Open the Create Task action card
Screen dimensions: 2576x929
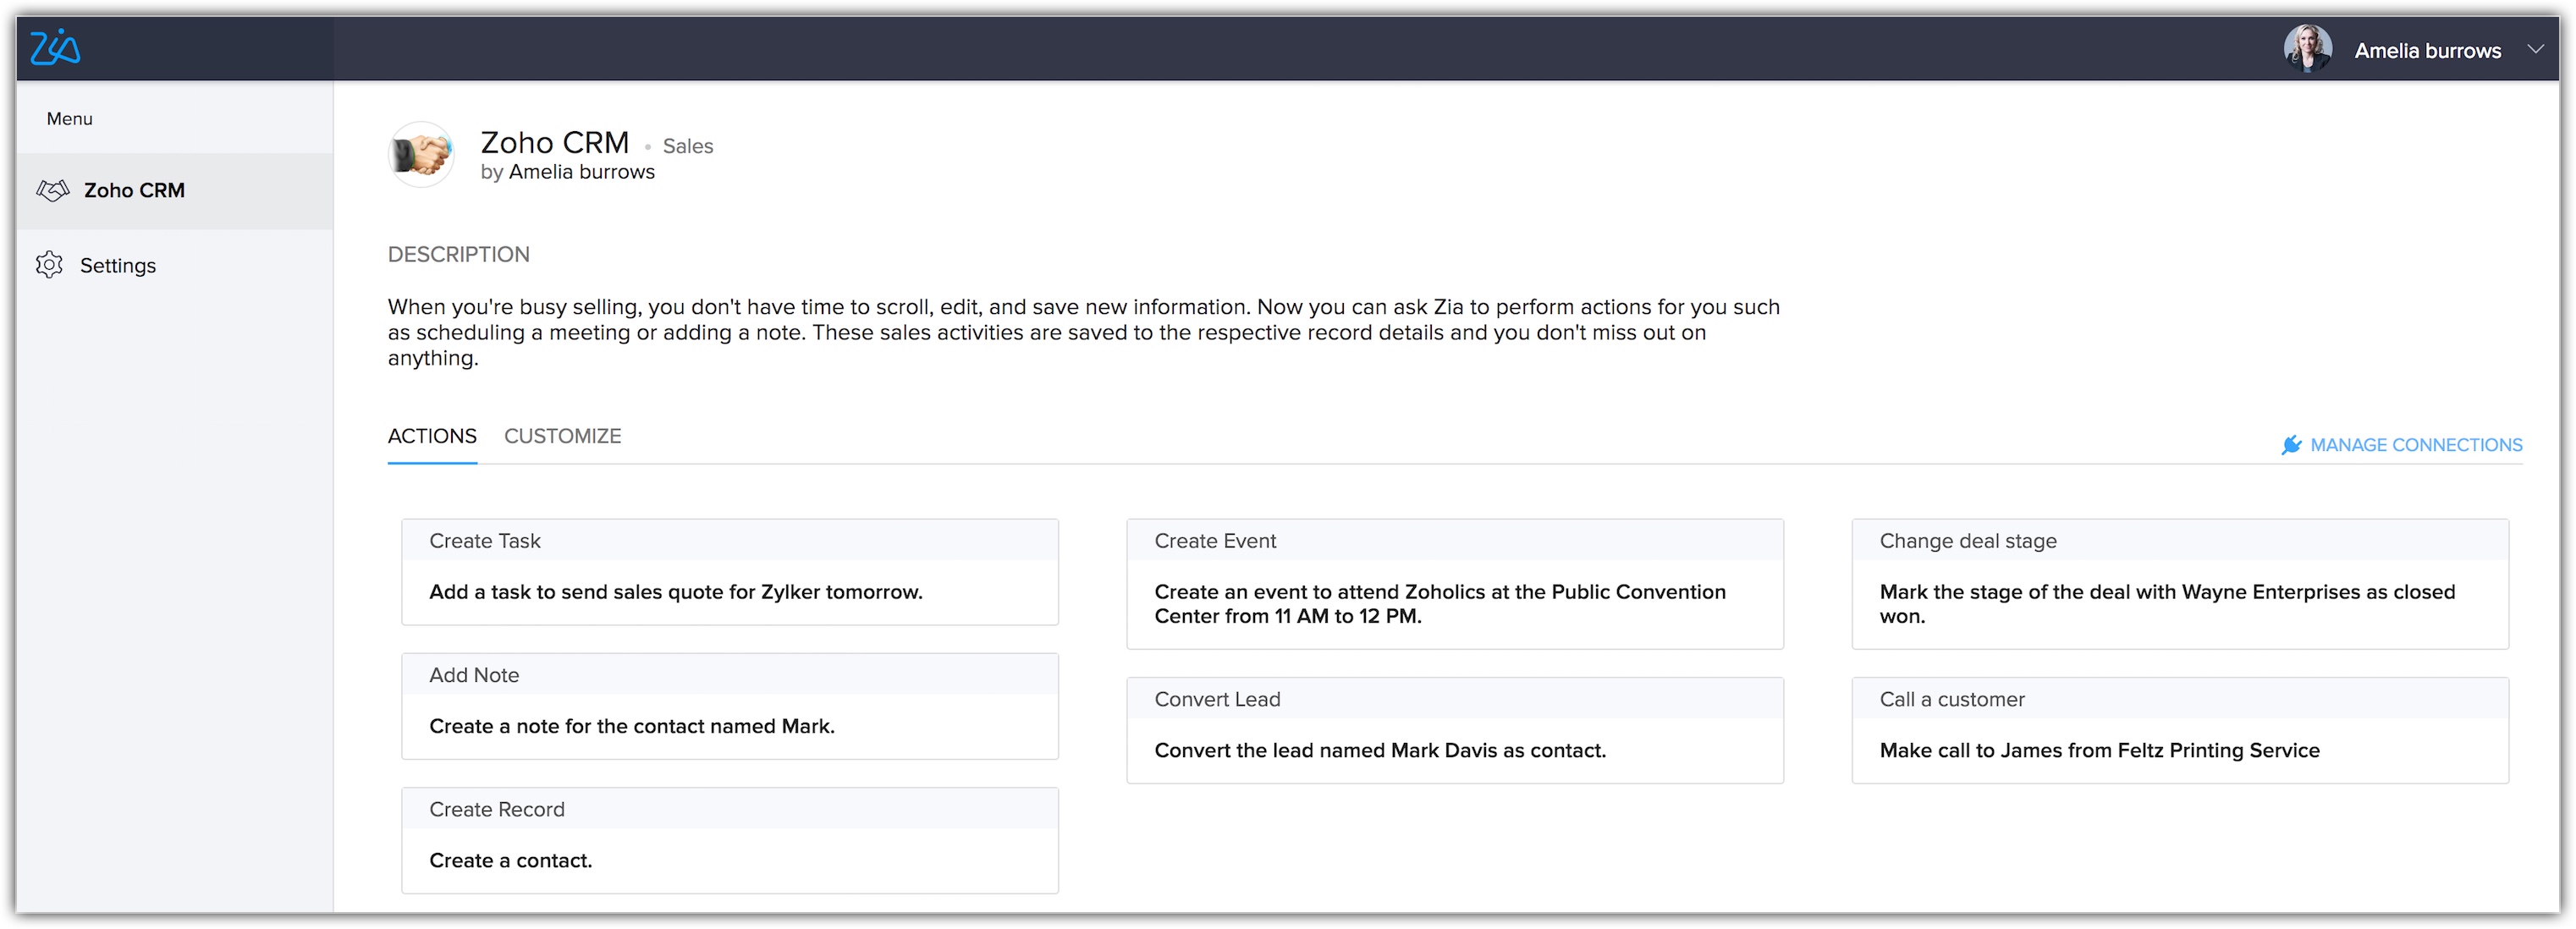[729, 572]
